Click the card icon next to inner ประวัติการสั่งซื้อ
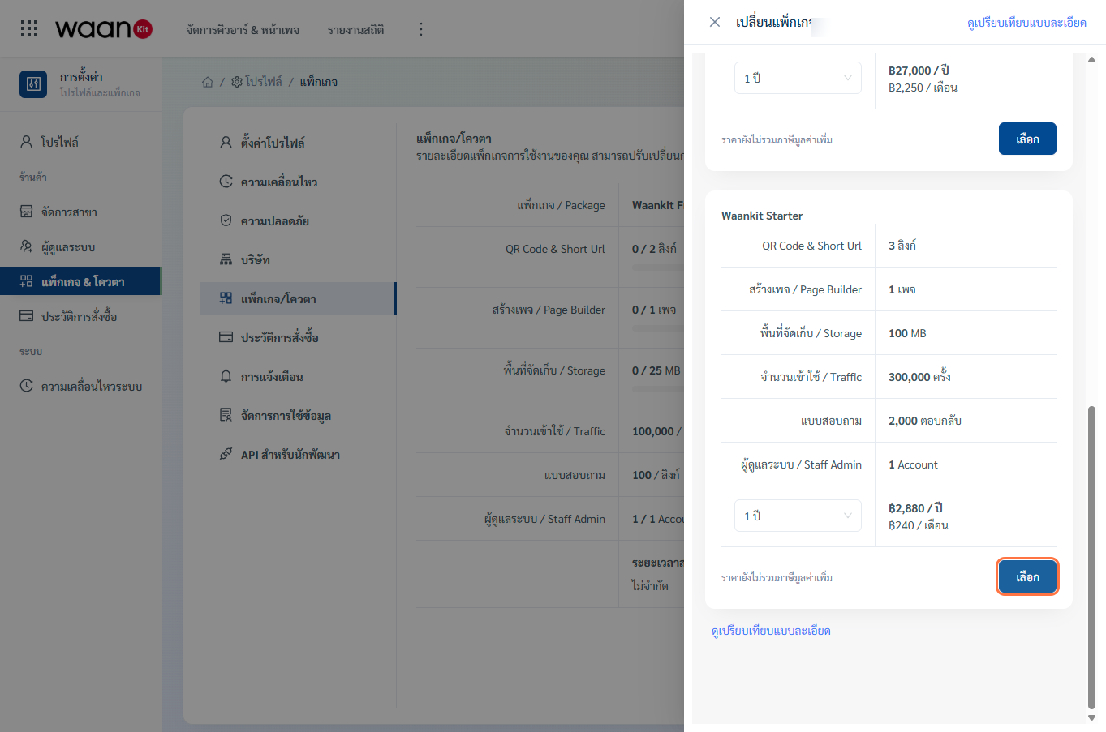1106x732 pixels. coord(226,337)
